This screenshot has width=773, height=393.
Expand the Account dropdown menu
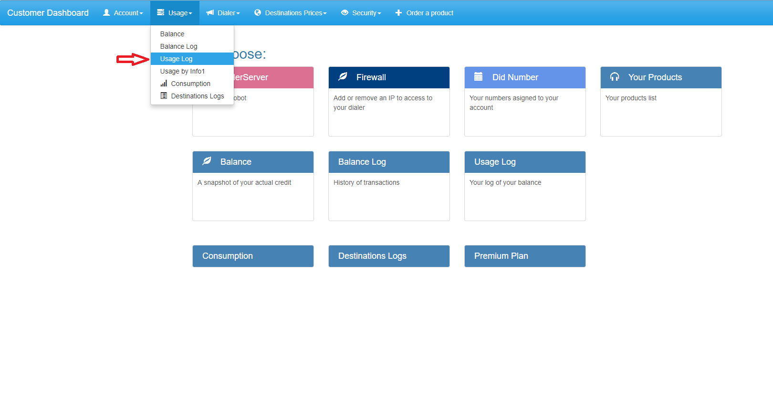pos(123,13)
